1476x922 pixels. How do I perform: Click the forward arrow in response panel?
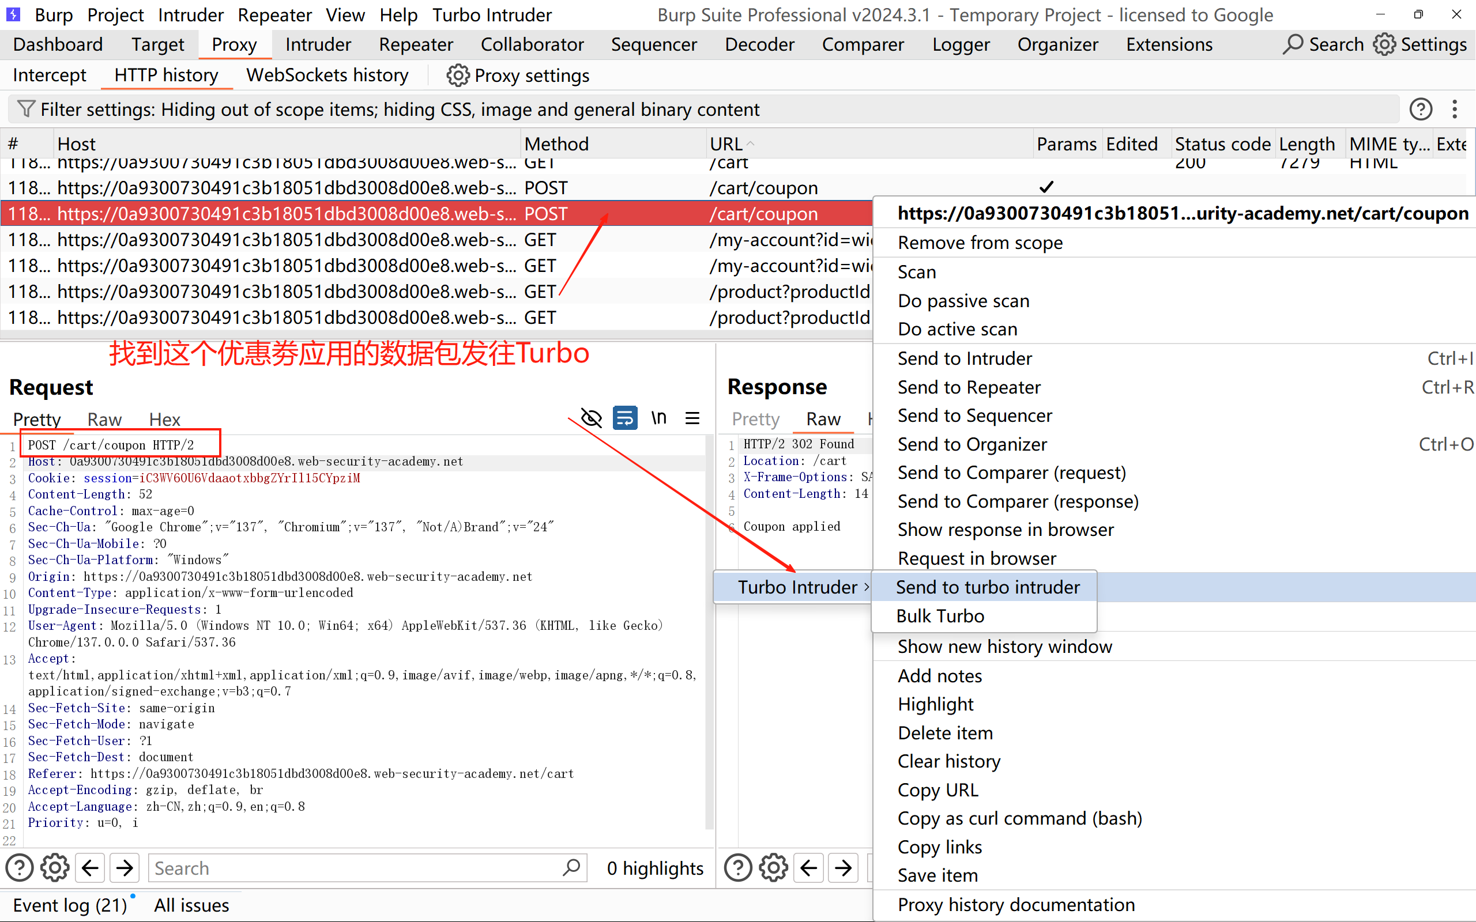click(844, 868)
